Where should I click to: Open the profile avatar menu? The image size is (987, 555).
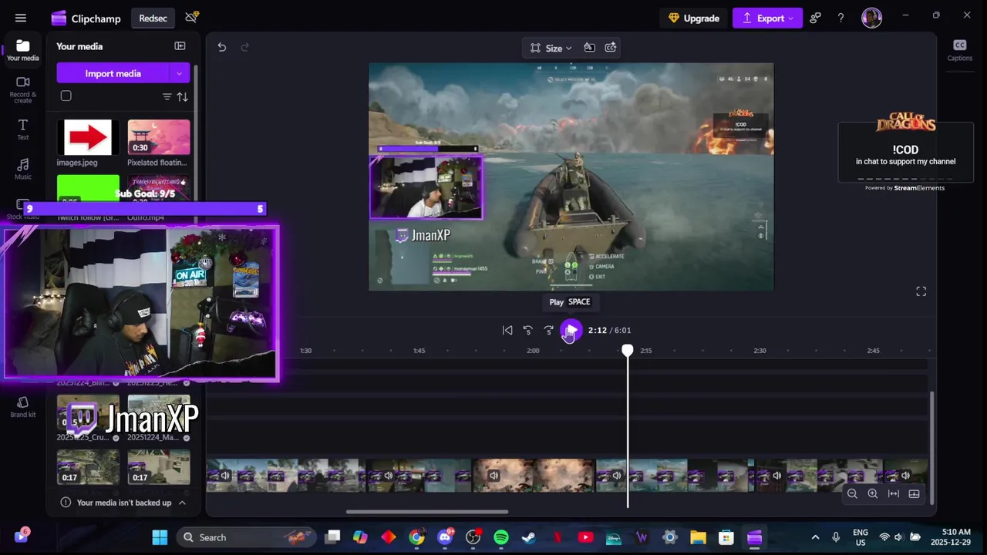tap(871, 18)
